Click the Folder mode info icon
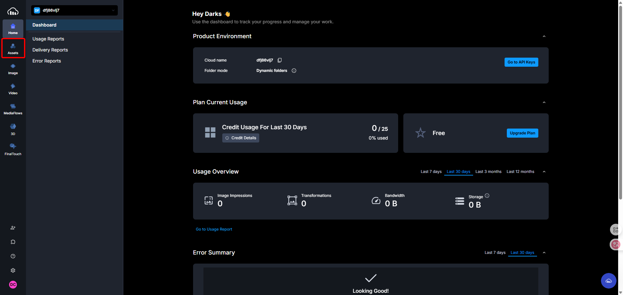This screenshot has height=295, width=623. [294, 71]
